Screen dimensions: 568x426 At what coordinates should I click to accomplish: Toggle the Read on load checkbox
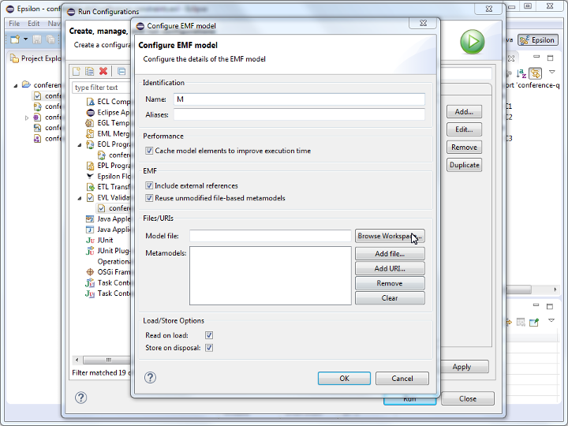pos(209,335)
